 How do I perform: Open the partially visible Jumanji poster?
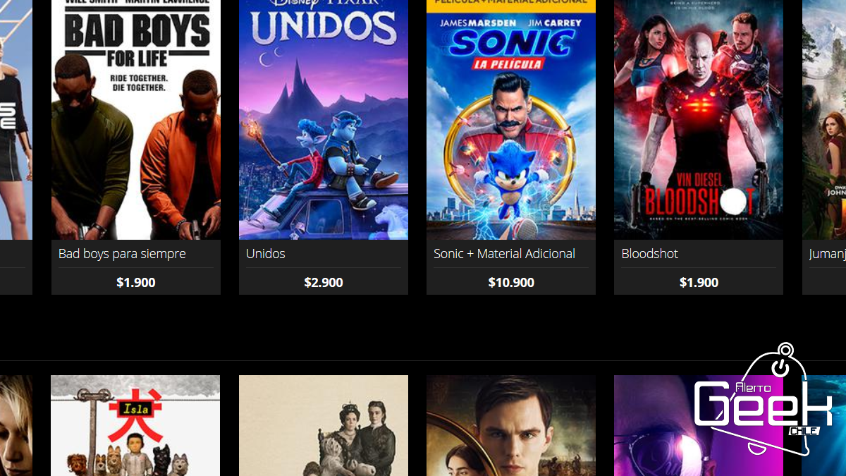(824, 120)
